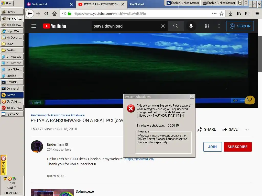Click the YouTube search magnifier button
Image resolution: width=262 pixels, height=196 pixels.
pos(176,26)
